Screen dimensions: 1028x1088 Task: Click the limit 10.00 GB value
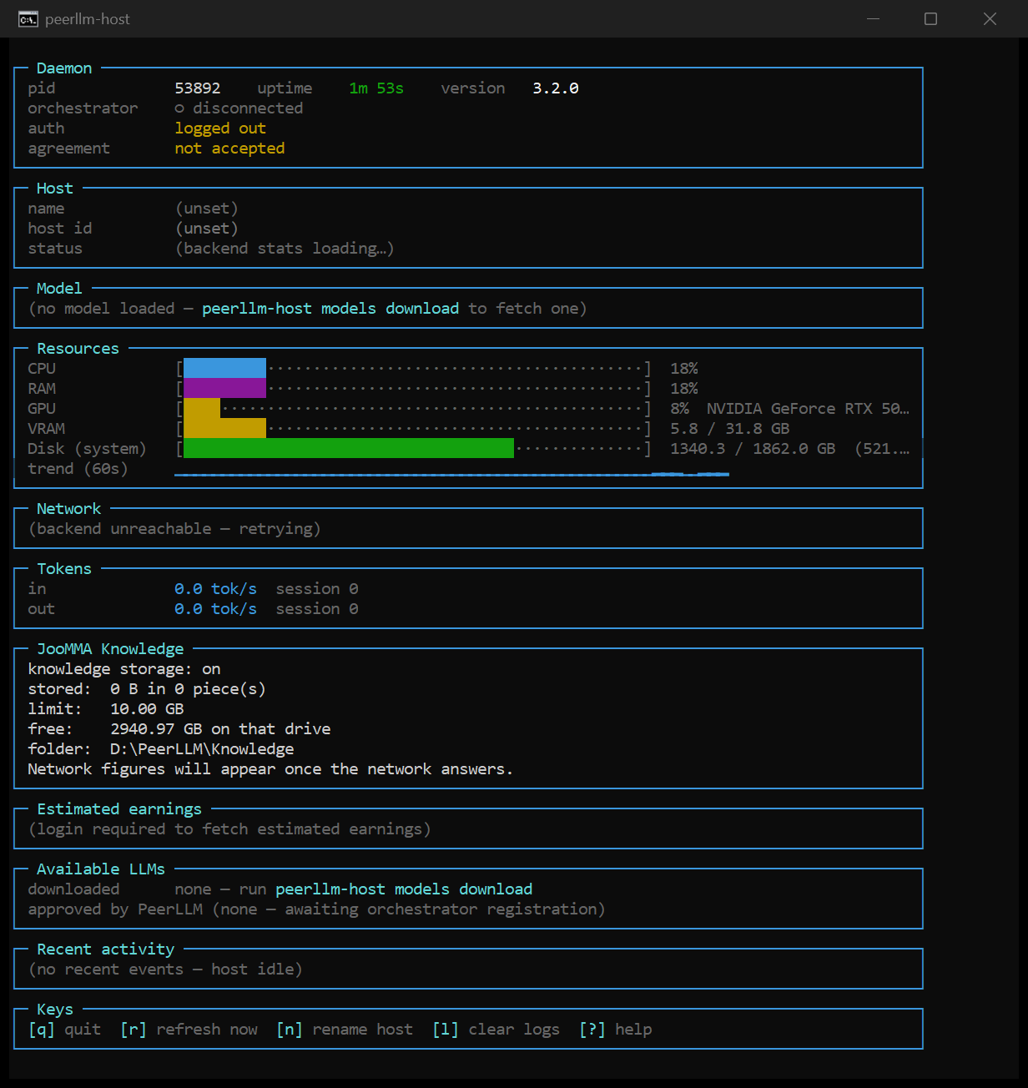point(147,709)
